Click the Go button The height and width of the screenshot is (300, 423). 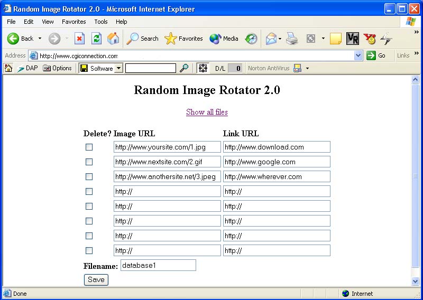376,55
